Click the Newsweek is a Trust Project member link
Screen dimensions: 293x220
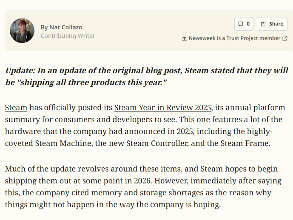234,38
